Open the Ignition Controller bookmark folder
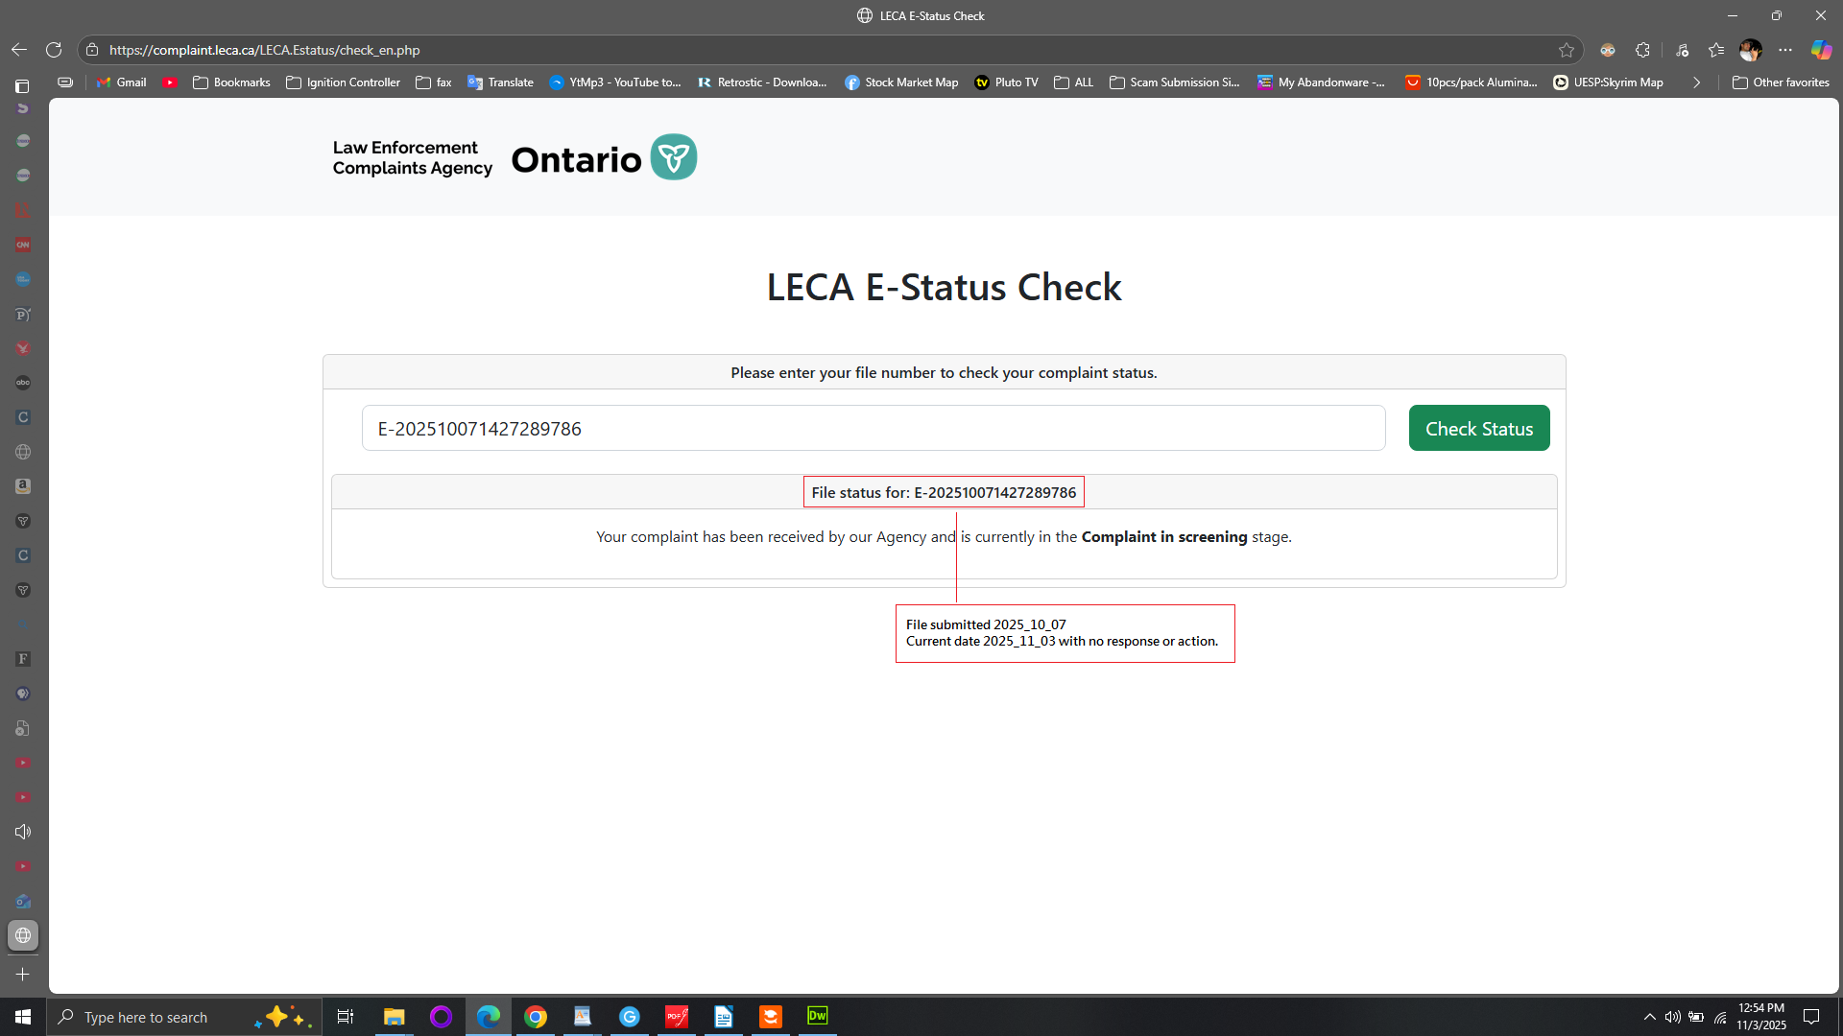Screen dimensions: 1843x1036 click(x=343, y=82)
